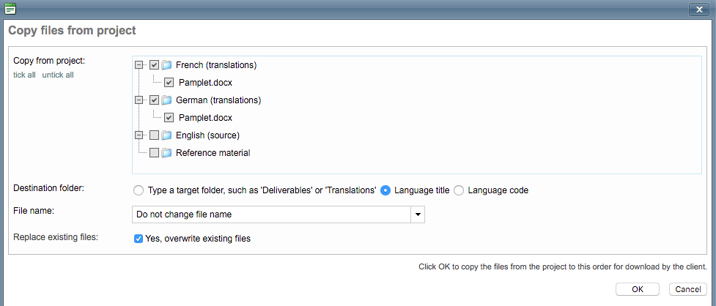Collapse the English (source) tree node
The image size is (716, 306).
coord(139,135)
